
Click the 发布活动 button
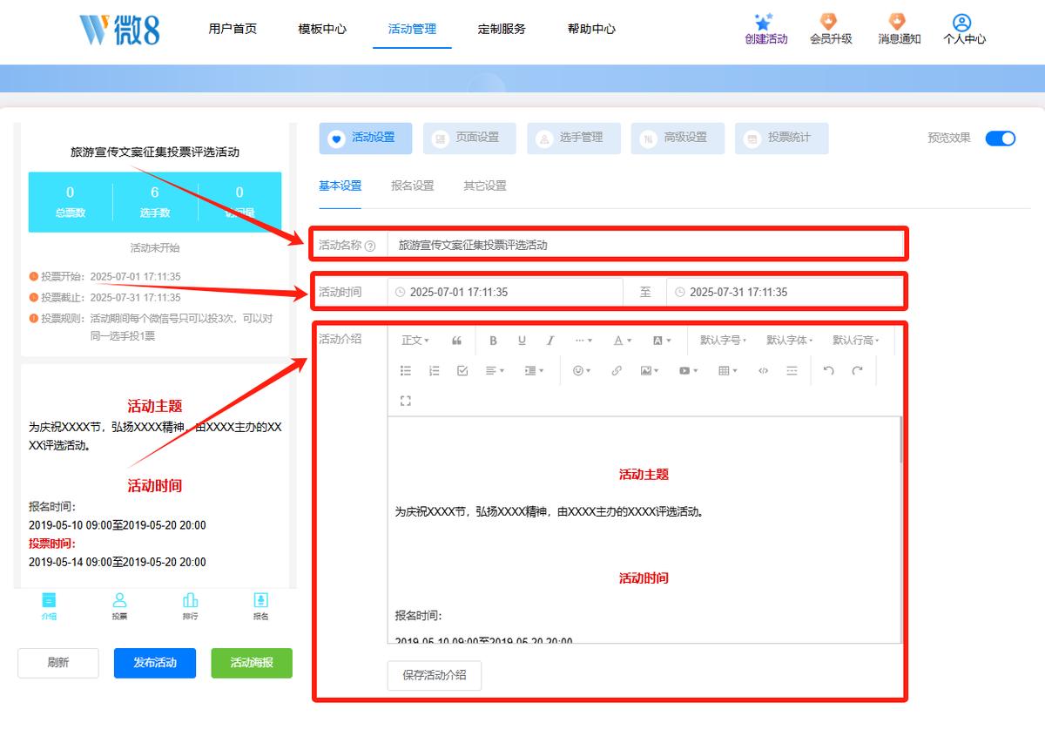(x=155, y=663)
